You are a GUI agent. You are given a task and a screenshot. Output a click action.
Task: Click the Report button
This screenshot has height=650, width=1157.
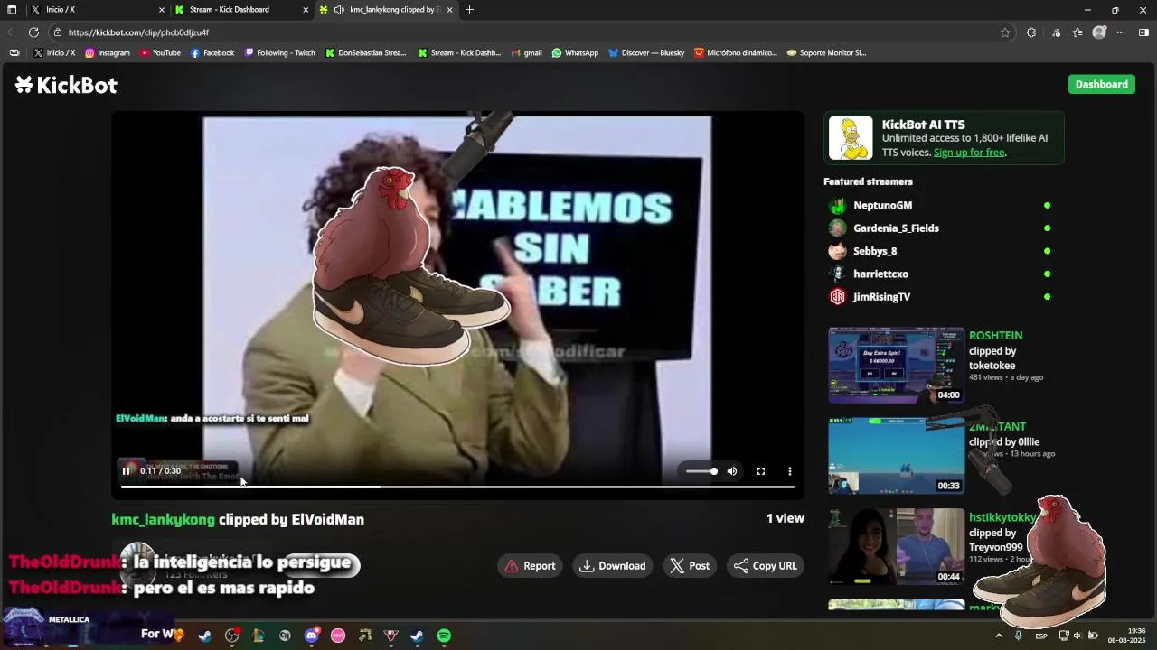[x=531, y=566]
